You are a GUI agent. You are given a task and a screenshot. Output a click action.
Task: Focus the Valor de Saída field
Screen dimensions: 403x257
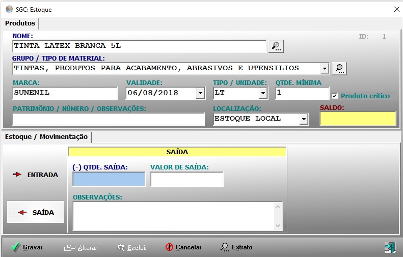(x=186, y=179)
